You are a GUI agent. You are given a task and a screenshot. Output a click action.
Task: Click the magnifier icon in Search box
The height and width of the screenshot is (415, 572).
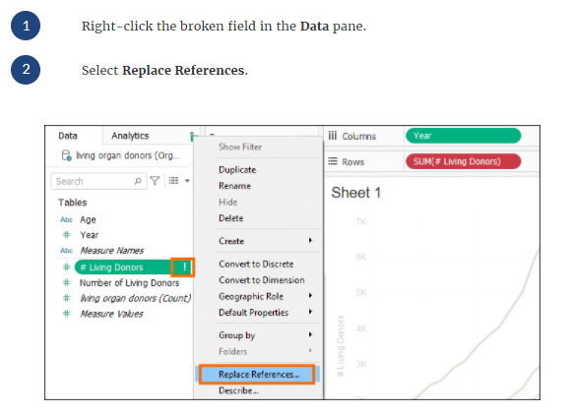138,181
